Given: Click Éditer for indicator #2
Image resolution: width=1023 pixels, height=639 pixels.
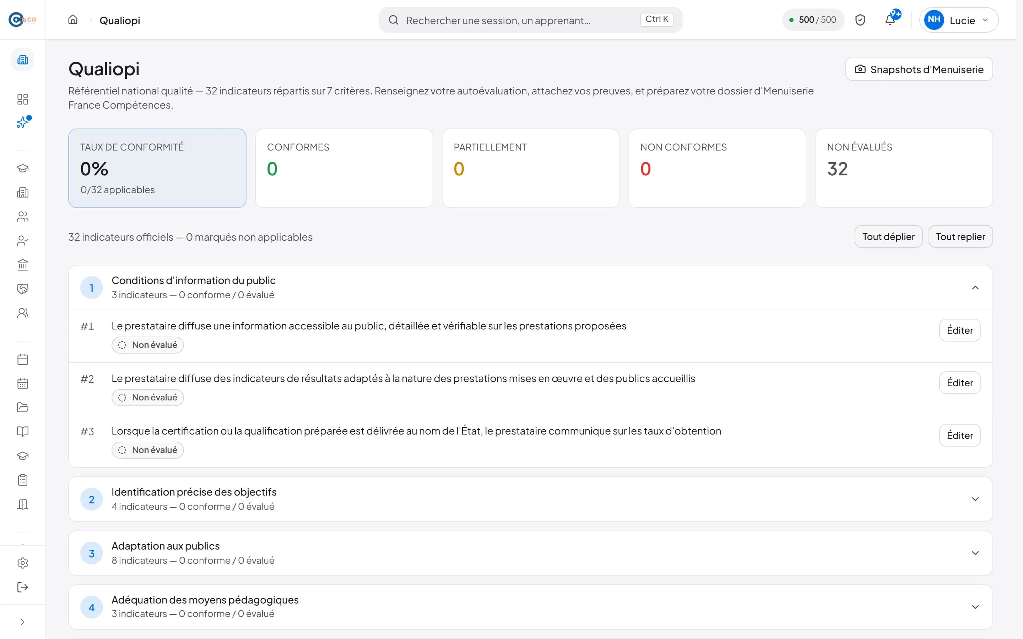Looking at the screenshot, I should (960, 382).
